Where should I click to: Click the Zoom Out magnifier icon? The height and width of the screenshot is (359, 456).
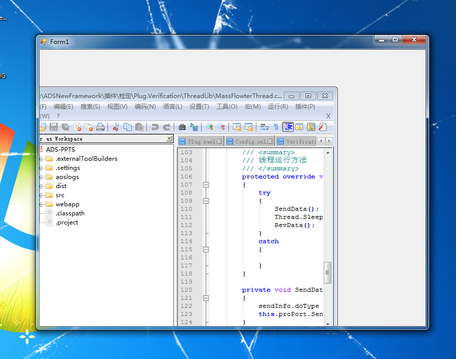221,127
